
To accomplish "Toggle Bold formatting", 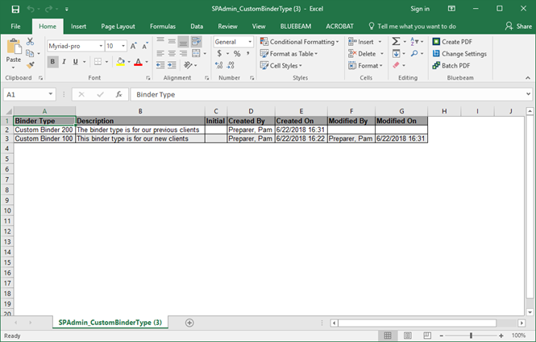I will tap(52, 62).
